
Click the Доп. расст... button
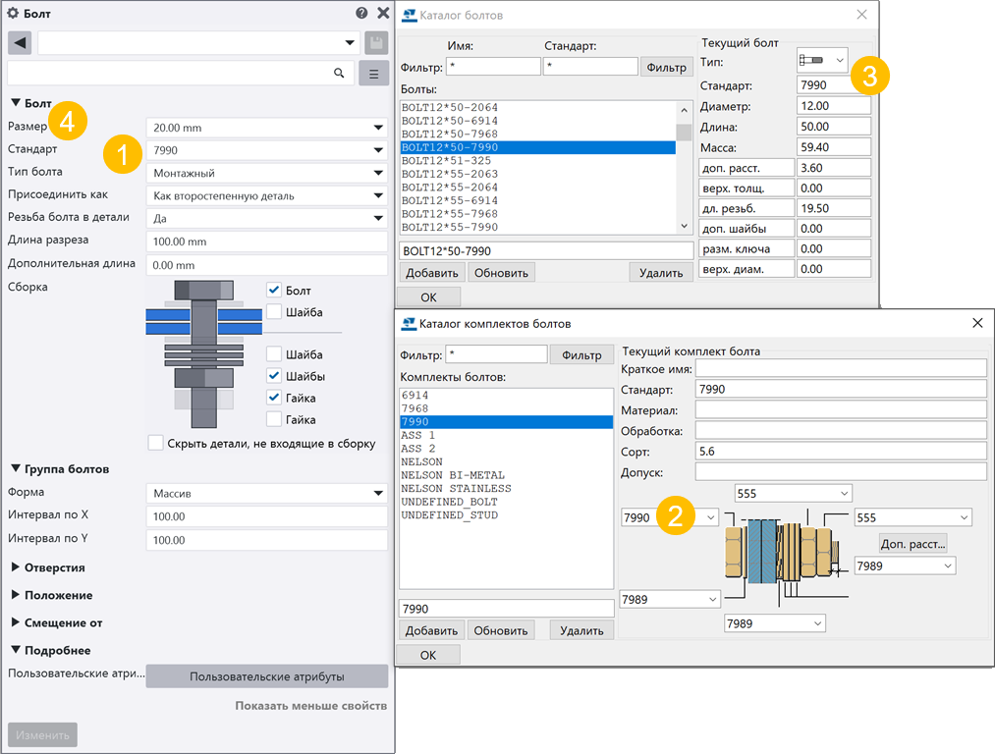pos(912,543)
